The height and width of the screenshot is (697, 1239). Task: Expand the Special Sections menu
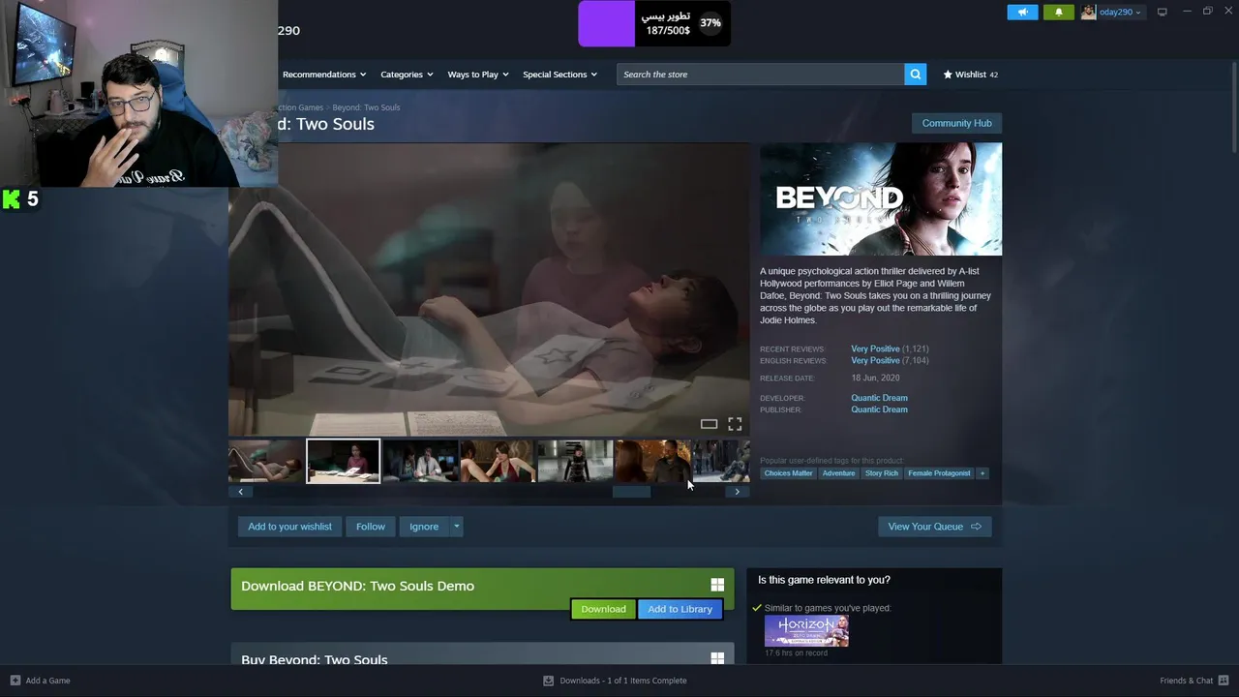[559, 75]
